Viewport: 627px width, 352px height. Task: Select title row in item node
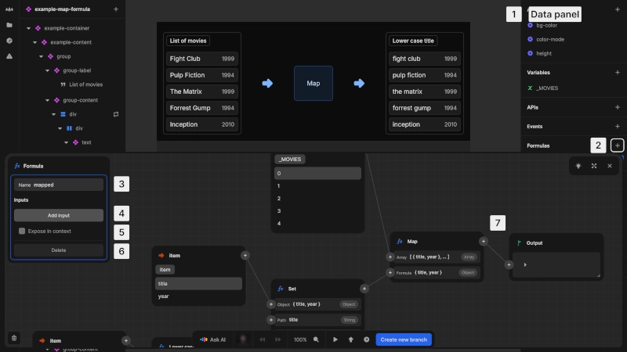click(x=198, y=284)
